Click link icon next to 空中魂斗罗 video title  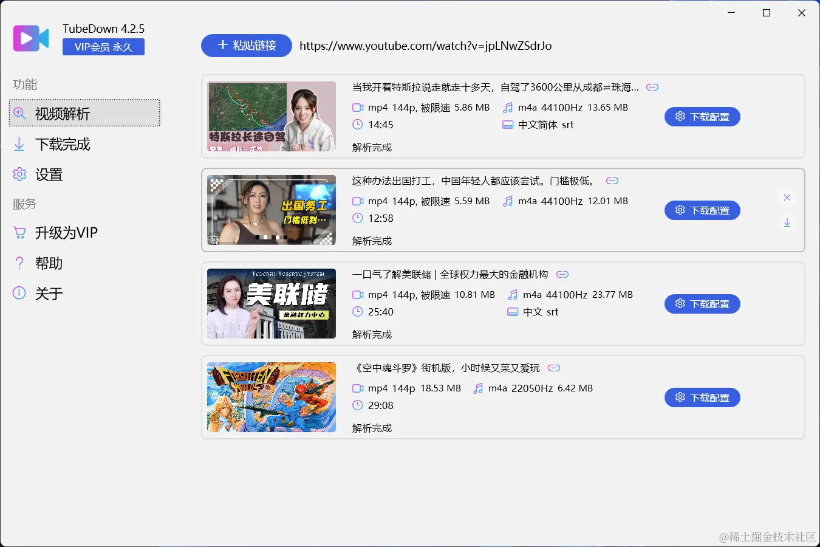point(554,368)
